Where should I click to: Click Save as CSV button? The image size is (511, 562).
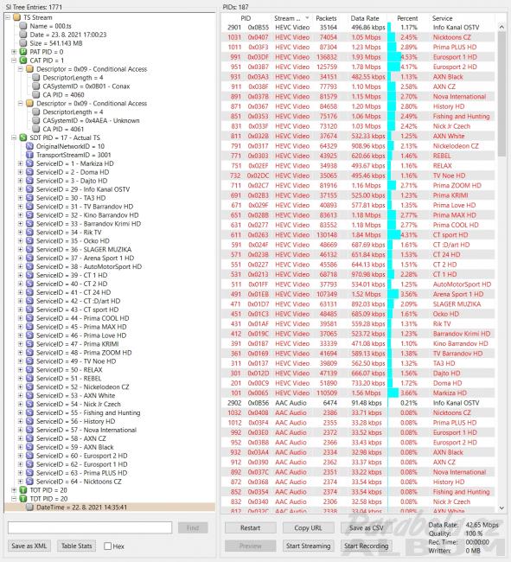(x=367, y=527)
